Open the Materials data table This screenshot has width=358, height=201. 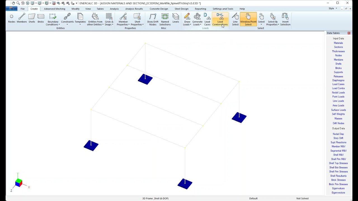338,43
